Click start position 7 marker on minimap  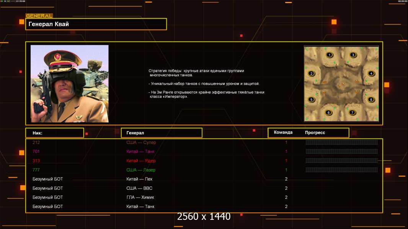tap(353, 113)
